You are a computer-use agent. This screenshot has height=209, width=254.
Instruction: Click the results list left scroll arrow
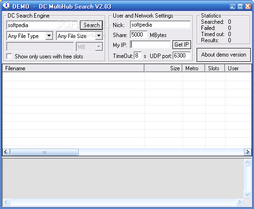click(x=6, y=152)
